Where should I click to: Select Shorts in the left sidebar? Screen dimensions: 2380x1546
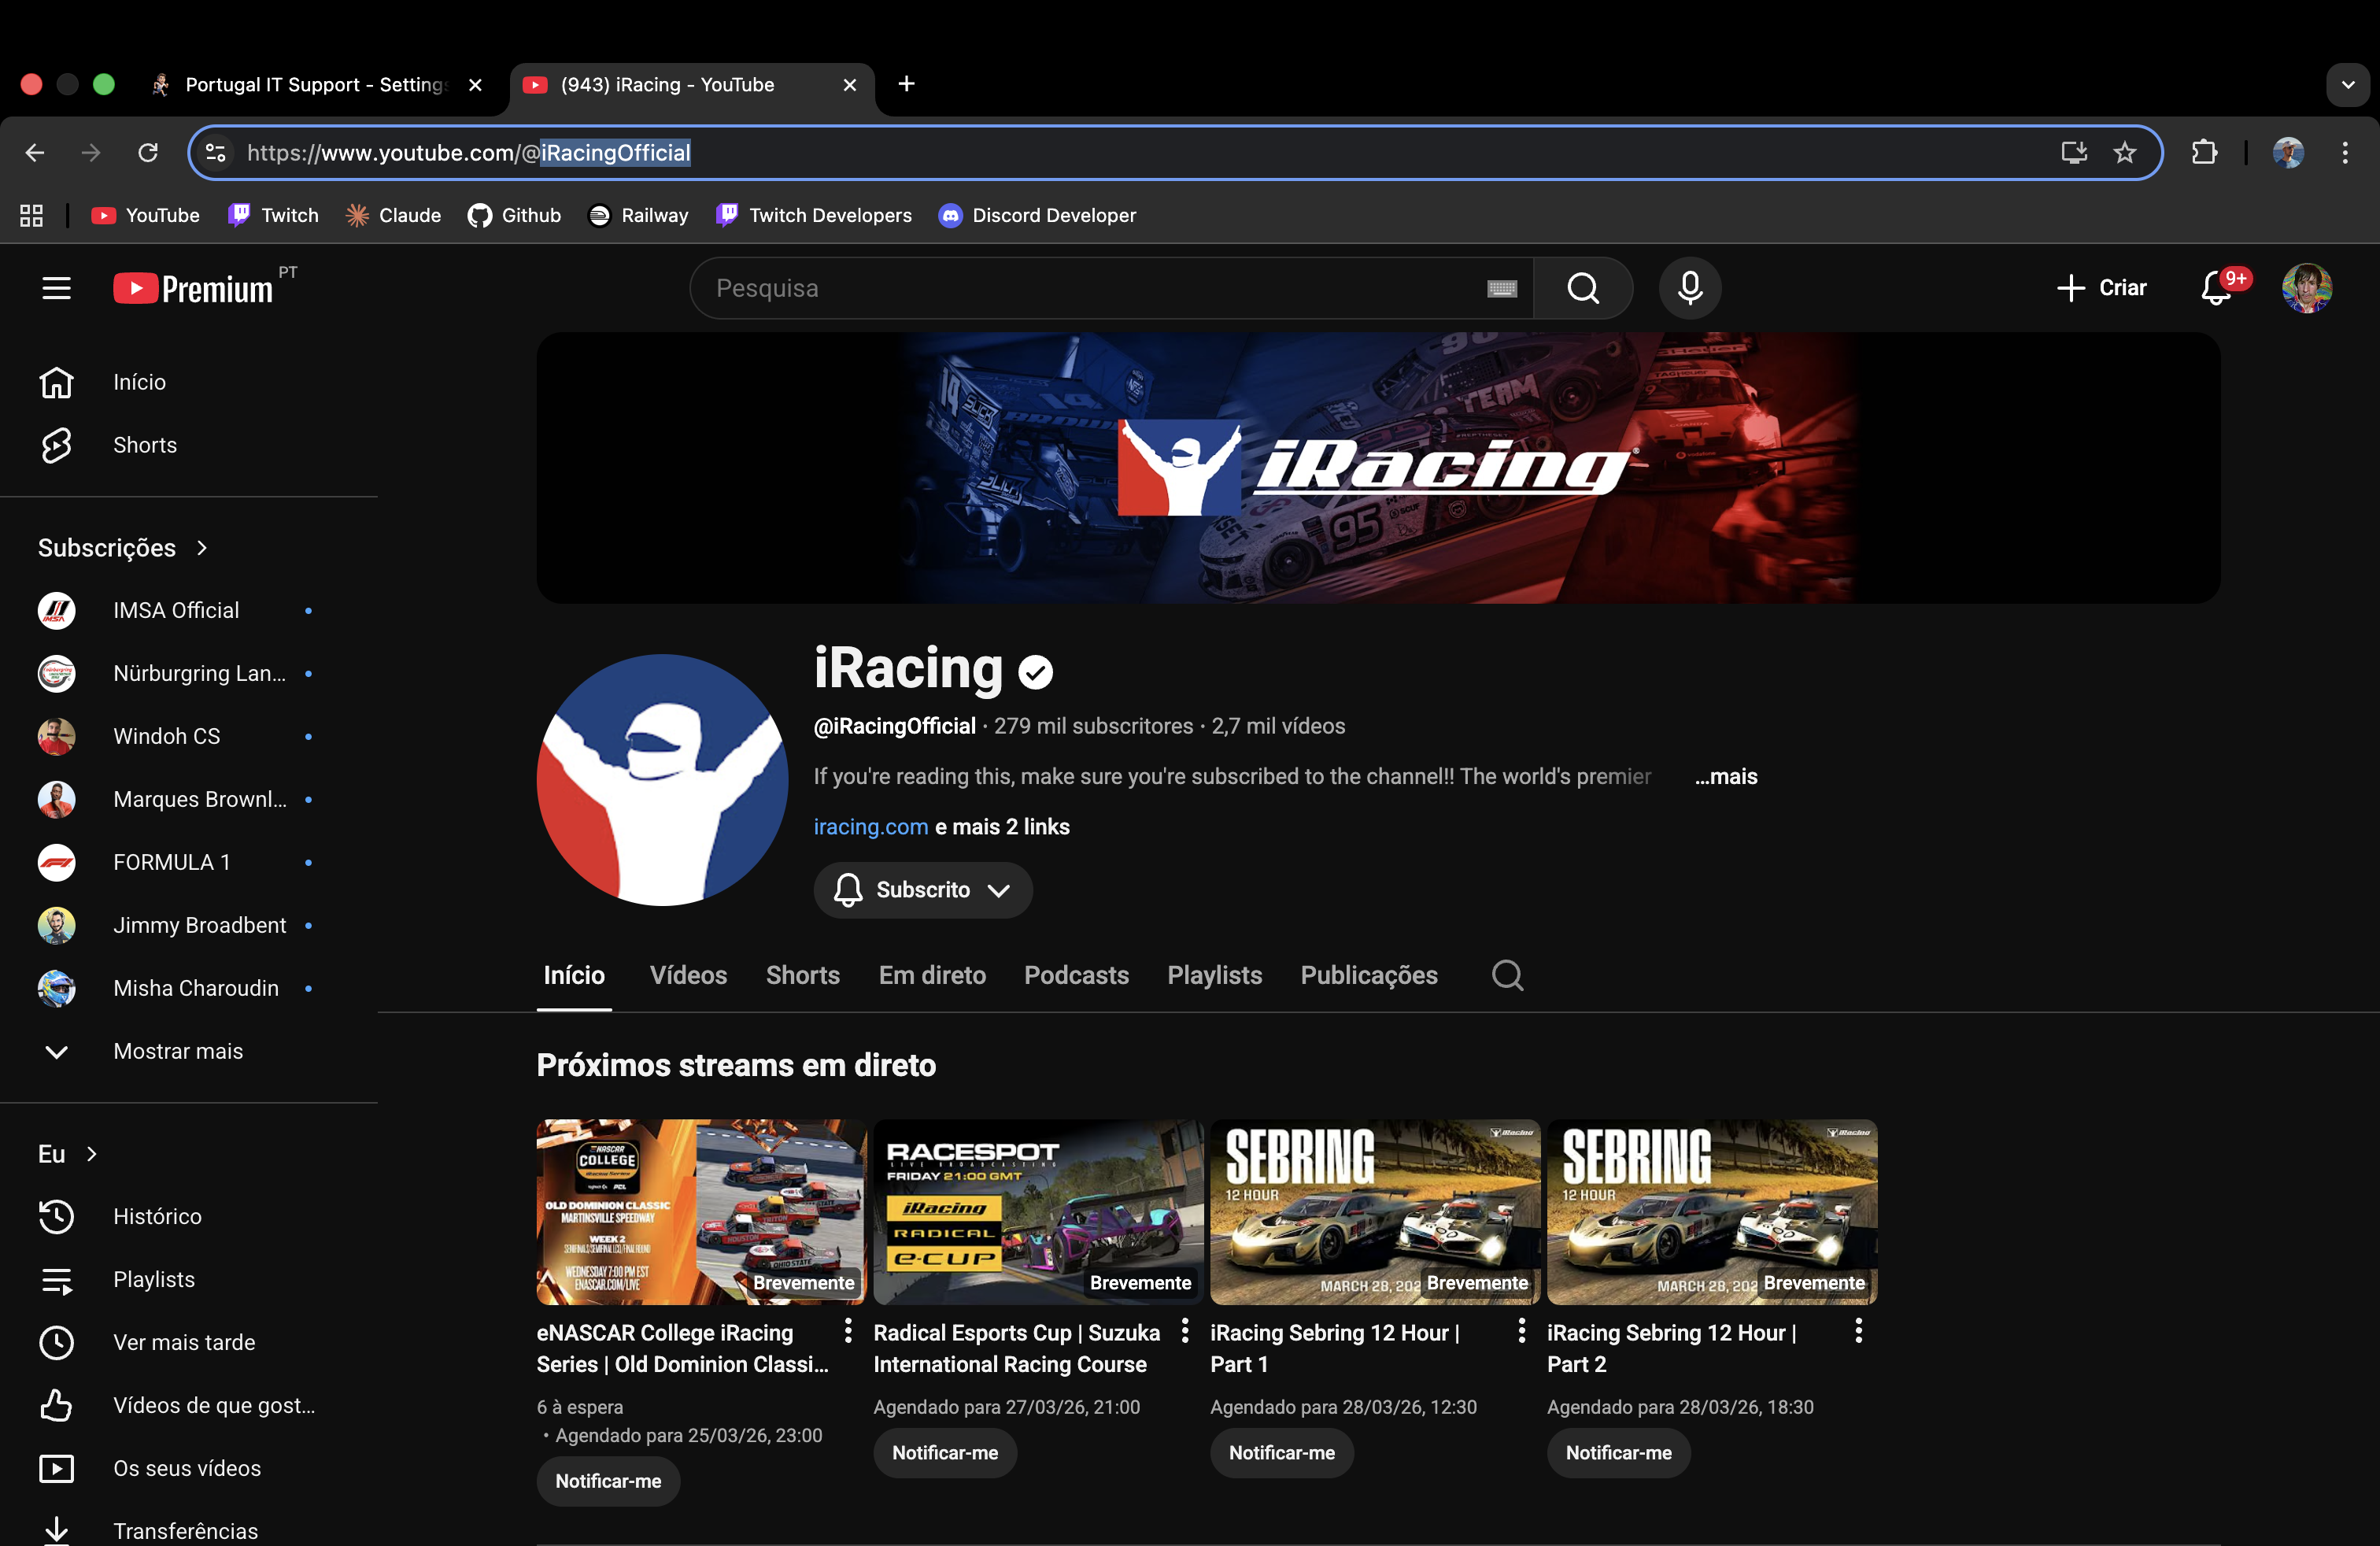pos(143,445)
